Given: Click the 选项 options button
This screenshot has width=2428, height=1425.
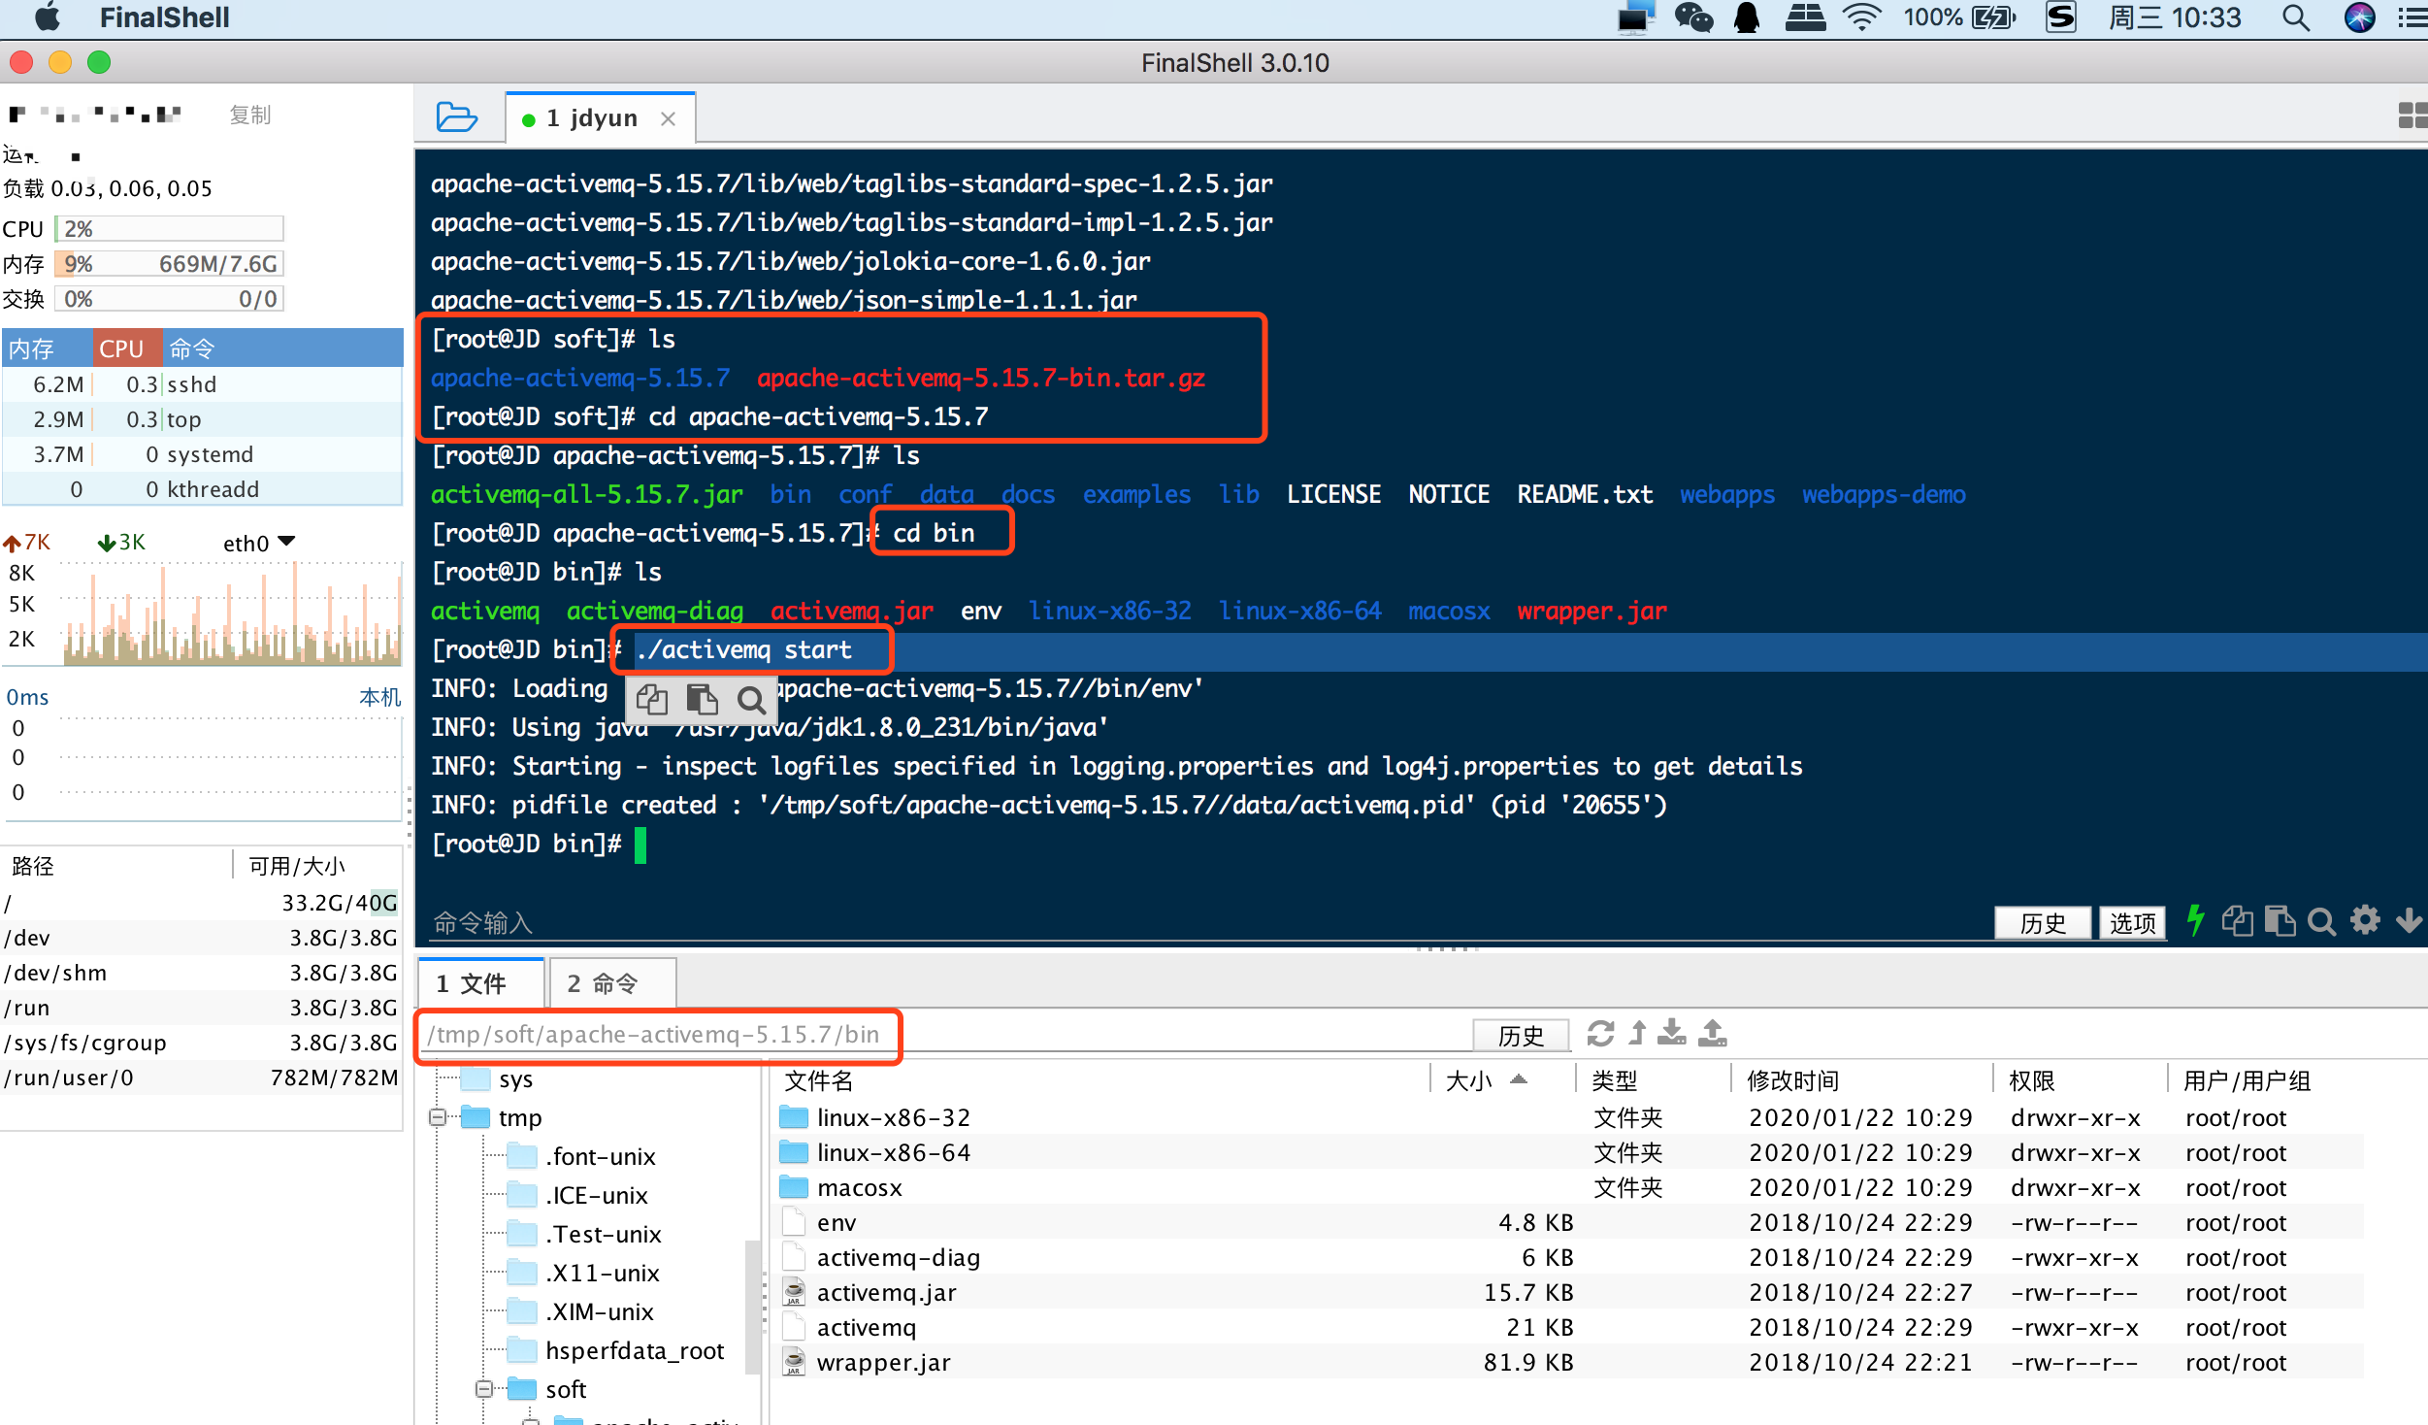Looking at the screenshot, I should [2132, 922].
